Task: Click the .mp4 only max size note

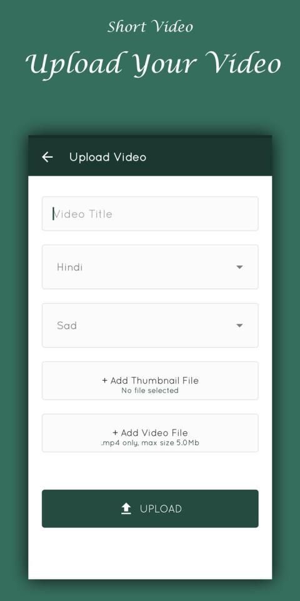Action: click(x=150, y=443)
